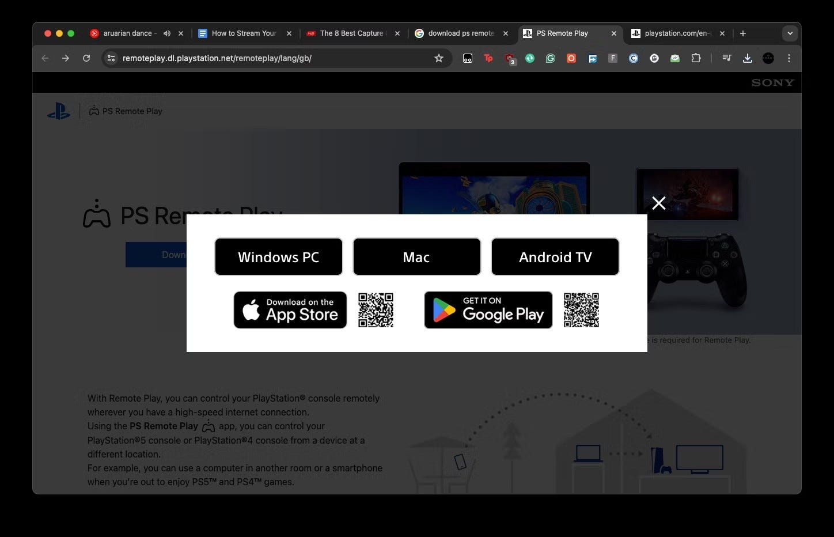Image resolution: width=834 pixels, height=537 pixels.
Task: Click the SONY logo at top right
Action: click(x=772, y=82)
